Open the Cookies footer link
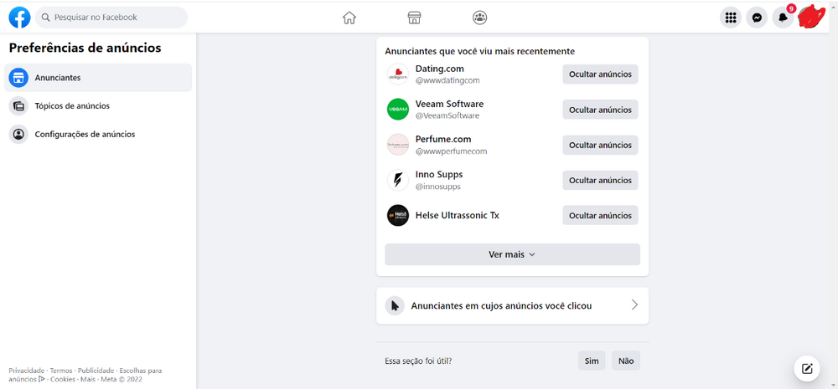 63,380
